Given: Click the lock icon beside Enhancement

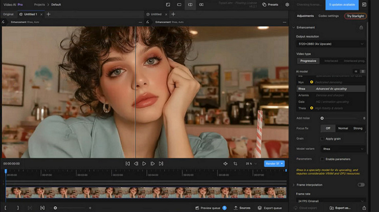Looking at the screenshot, I should coord(361,27).
